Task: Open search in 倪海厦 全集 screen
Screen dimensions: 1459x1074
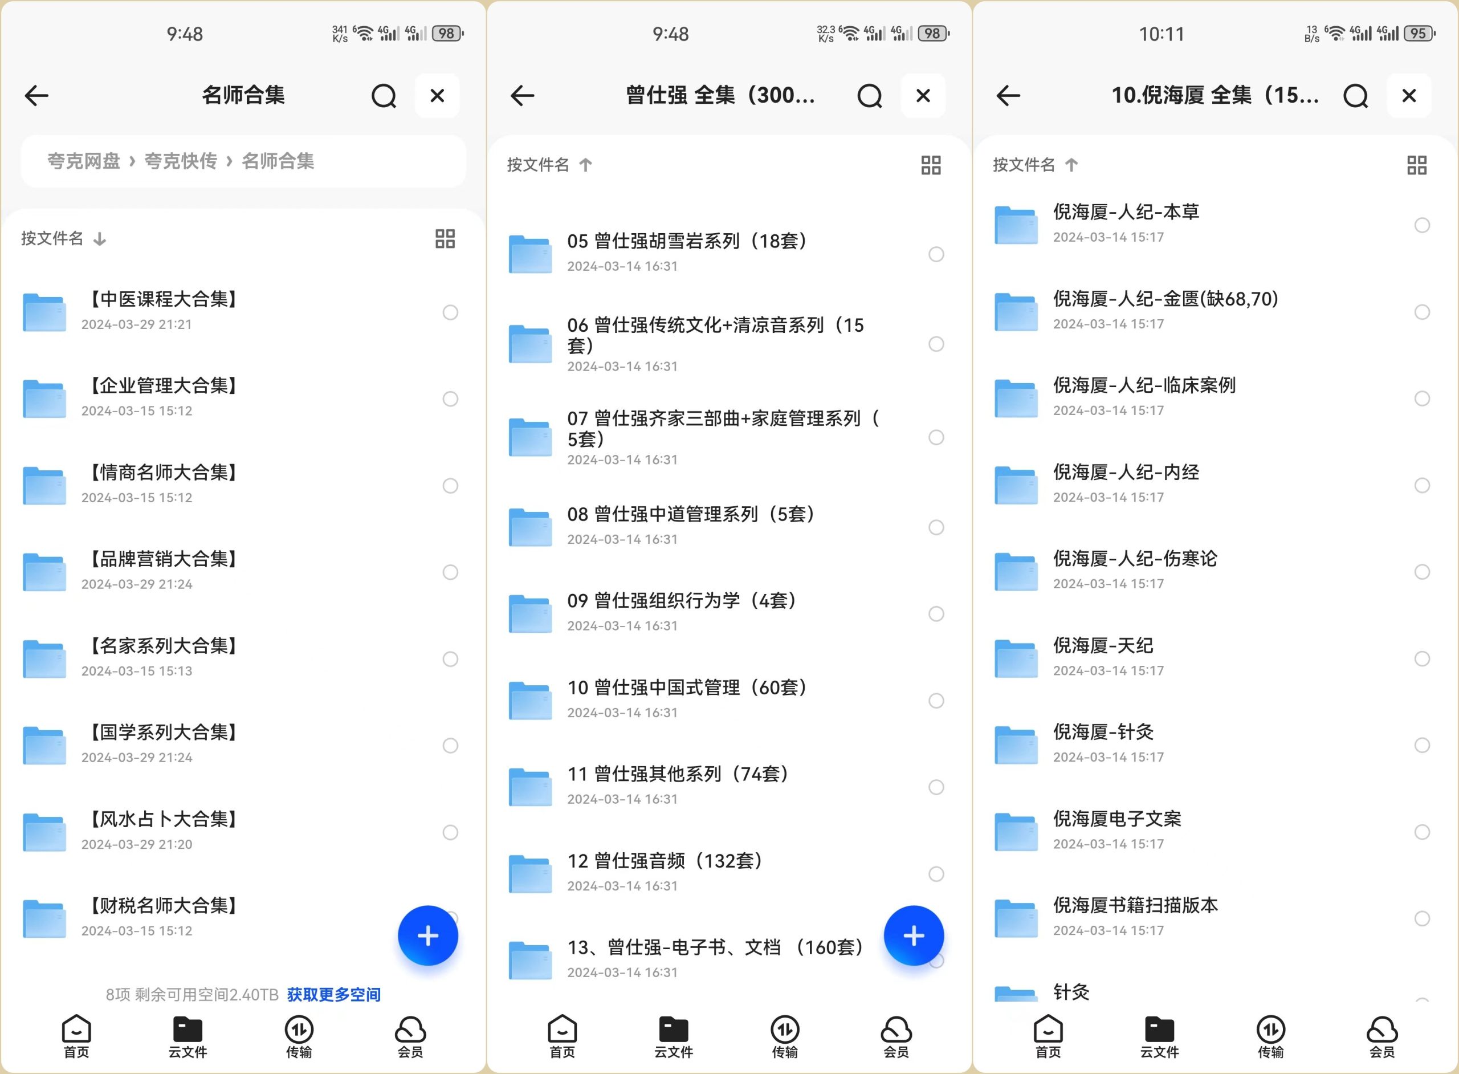Action: [x=1356, y=96]
